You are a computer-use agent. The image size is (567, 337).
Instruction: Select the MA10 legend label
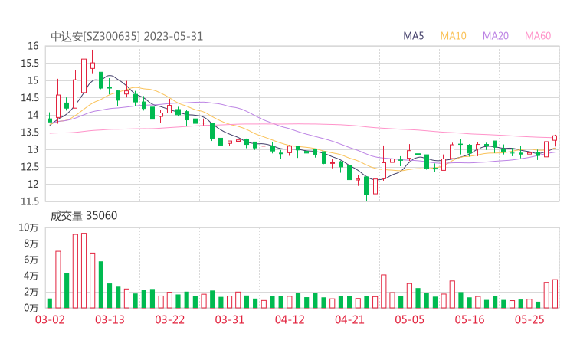click(453, 36)
